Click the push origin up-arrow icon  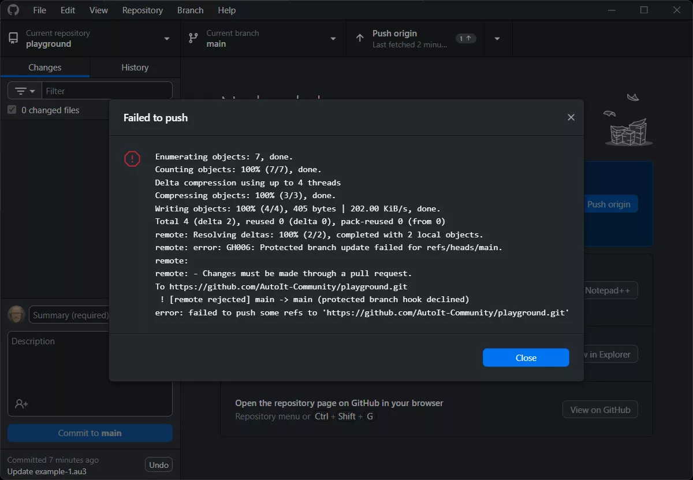click(360, 38)
